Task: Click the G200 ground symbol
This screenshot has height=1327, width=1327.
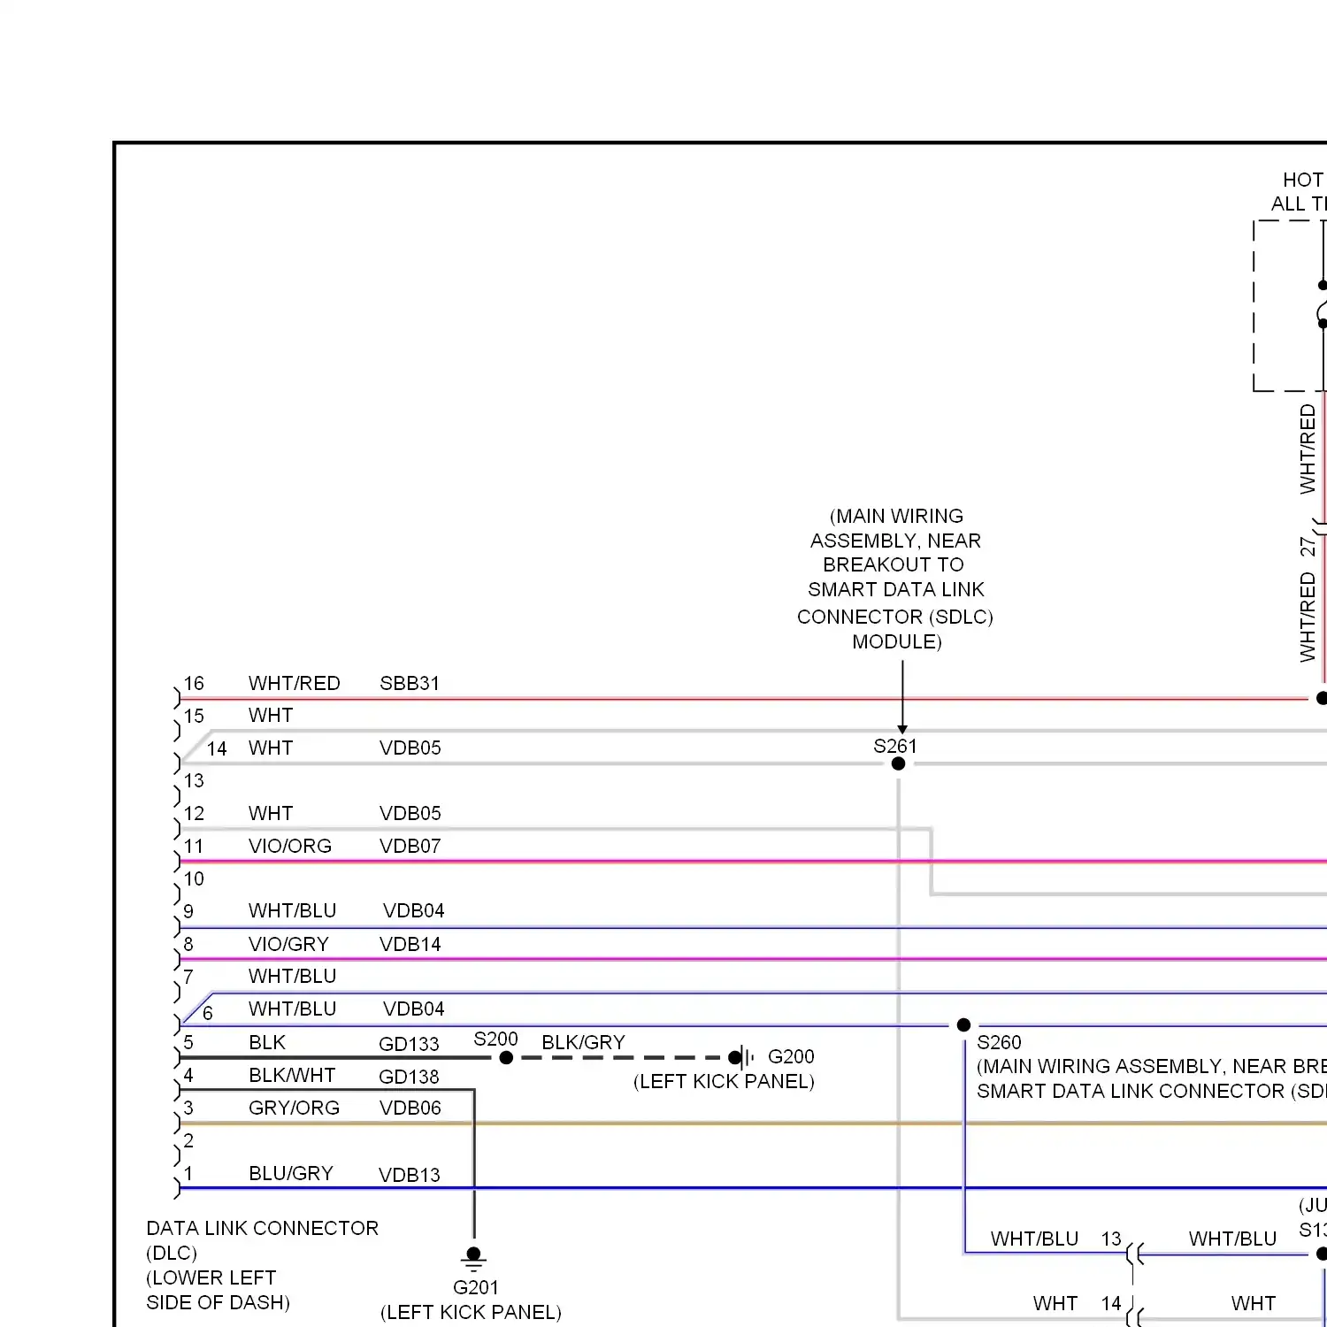Action: click(741, 1057)
